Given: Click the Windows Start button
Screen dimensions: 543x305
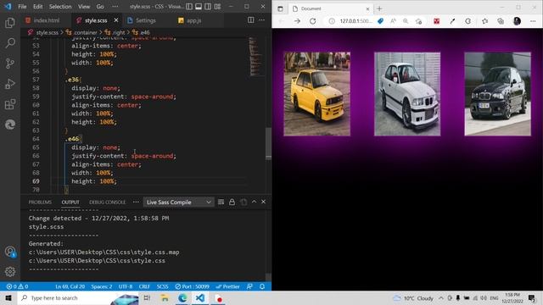Looking at the screenshot, I should (8, 297).
